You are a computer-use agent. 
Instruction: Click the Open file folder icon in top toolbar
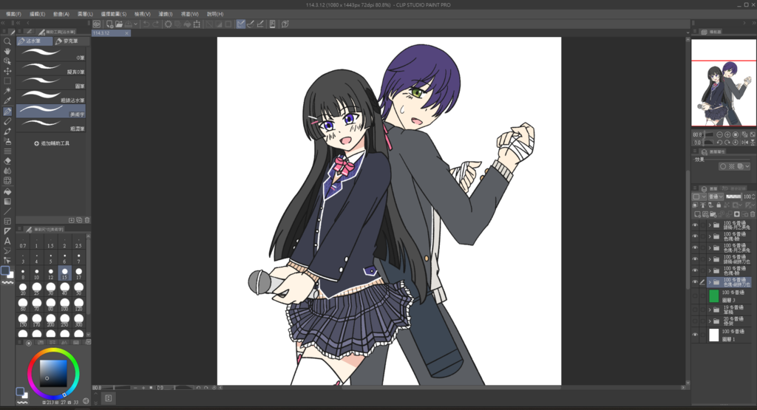pos(119,24)
